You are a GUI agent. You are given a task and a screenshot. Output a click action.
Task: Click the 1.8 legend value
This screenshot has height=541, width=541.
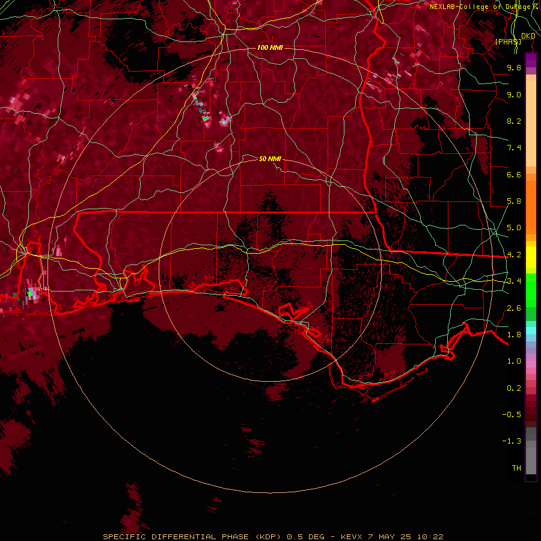(x=514, y=335)
